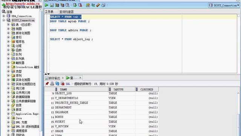
Task: Click the To Upper/Lower Case icon
Action: tap(93, 5)
